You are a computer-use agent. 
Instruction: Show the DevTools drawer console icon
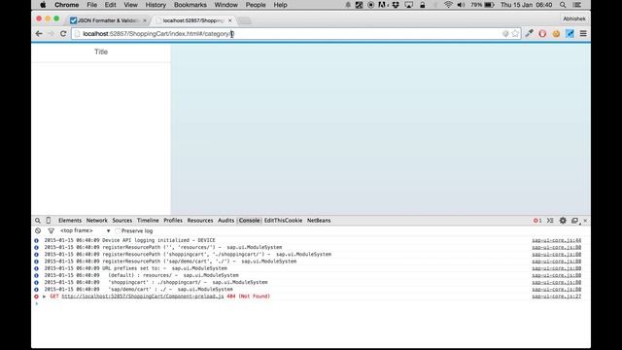coord(550,221)
